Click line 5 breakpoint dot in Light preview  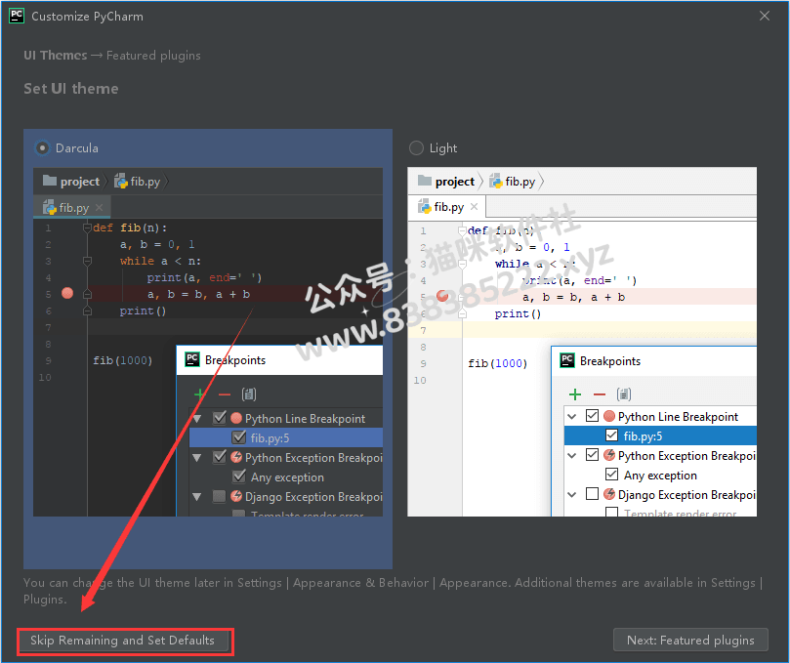click(442, 296)
